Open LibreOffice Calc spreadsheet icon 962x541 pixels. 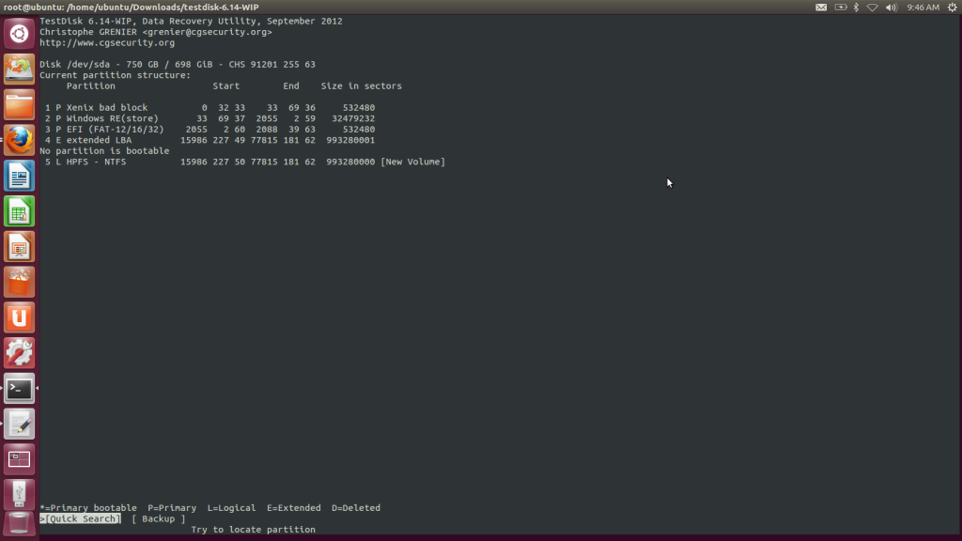tap(19, 211)
